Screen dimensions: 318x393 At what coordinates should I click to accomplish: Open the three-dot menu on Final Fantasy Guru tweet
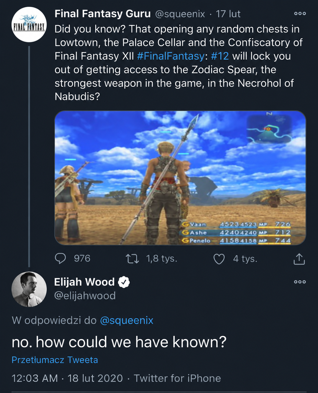[x=300, y=14]
